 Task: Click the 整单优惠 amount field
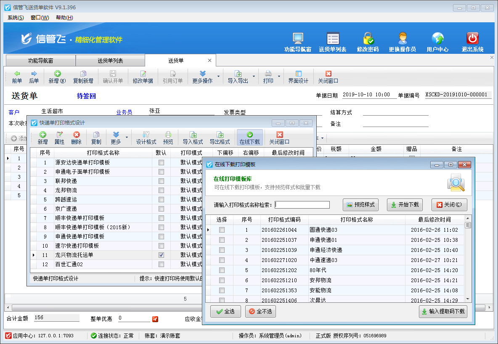(134, 318)
